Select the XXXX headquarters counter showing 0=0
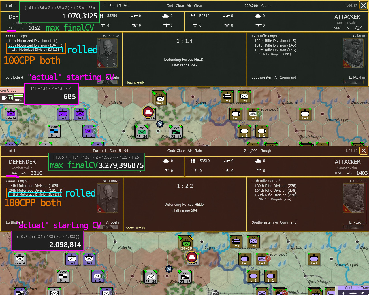The width and height of the screenshot is (369, 295). click(54, 131)
